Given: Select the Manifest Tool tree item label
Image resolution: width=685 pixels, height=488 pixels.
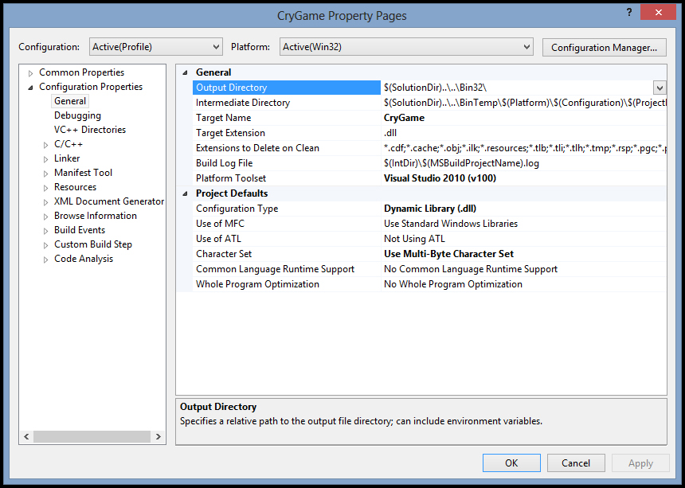Looking at the screenshot, I should pyautogui.click(x=83, y=173).
